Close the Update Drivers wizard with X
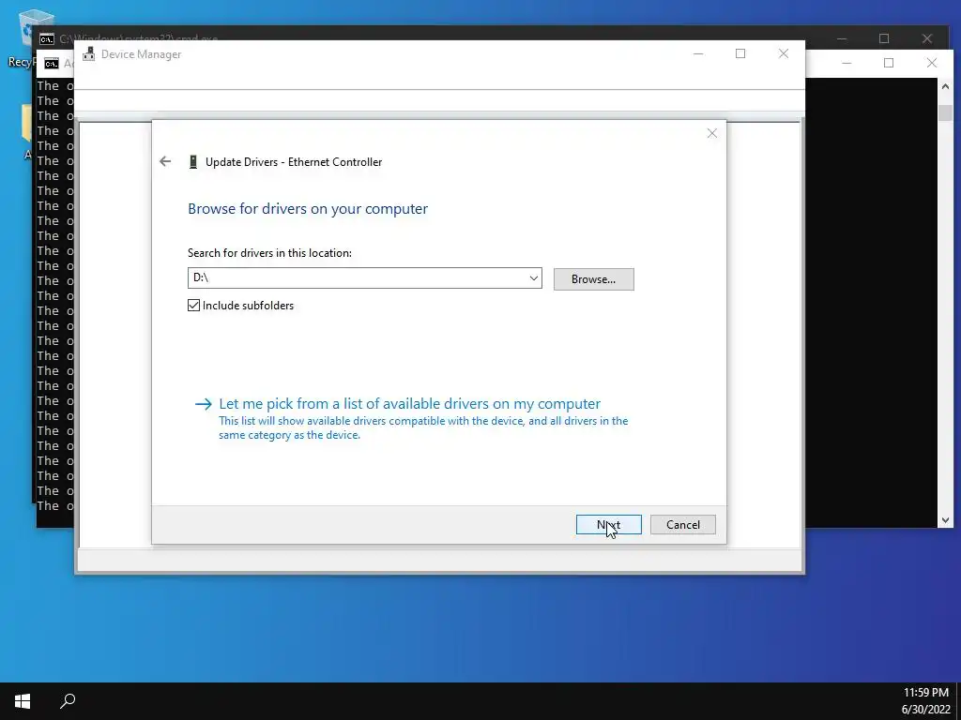 711,133
